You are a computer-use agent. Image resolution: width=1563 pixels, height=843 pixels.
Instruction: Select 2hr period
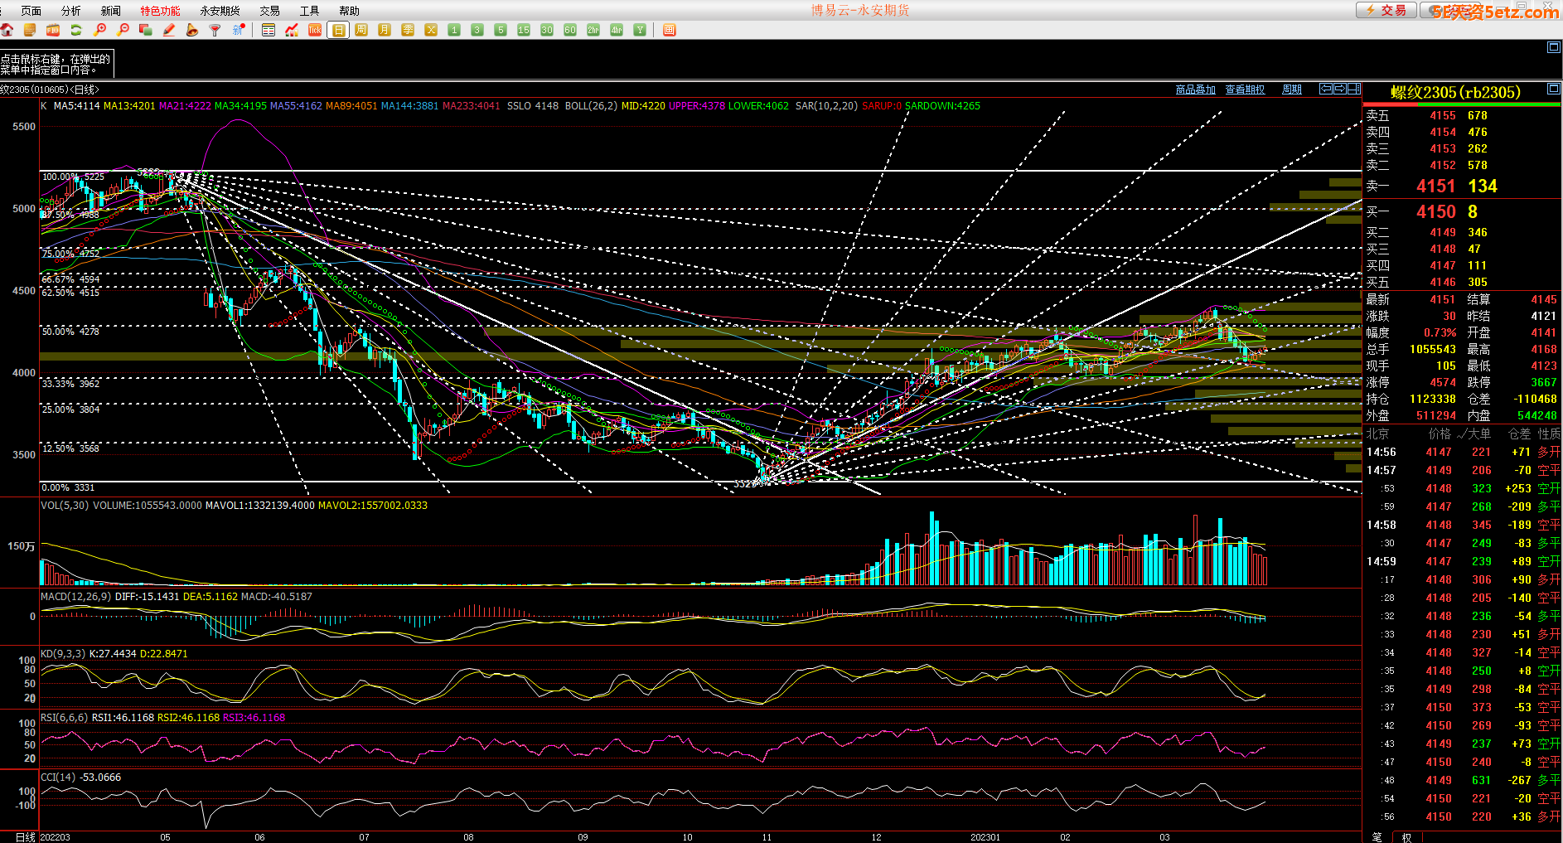coord(593,30)
